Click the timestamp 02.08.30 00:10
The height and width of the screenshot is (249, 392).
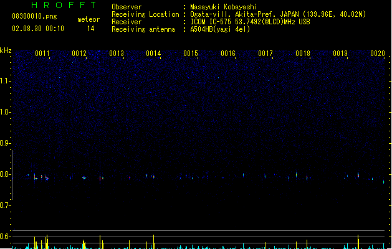pos(38,29)
